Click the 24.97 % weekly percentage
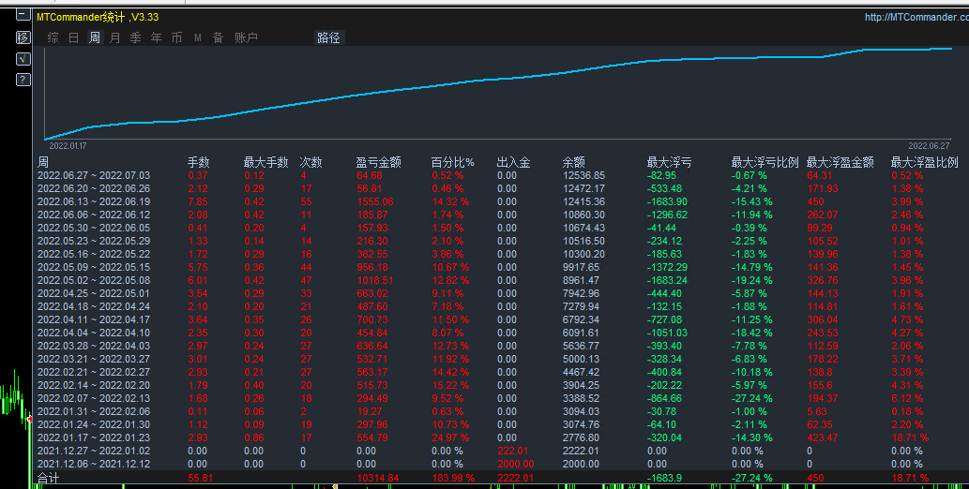Screen dimensions: 969x489 tap(450, 437)
